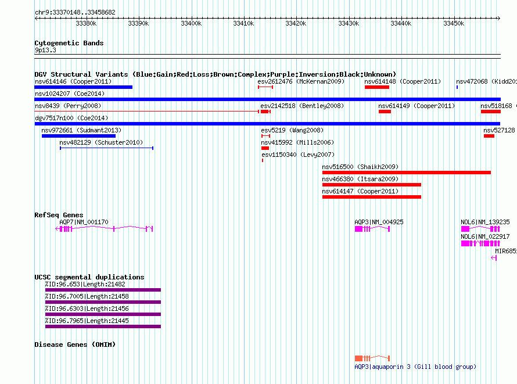
Task: Click the AQP3|NM_004925 RefSeq gene glyph
Action: coord(372,229)
